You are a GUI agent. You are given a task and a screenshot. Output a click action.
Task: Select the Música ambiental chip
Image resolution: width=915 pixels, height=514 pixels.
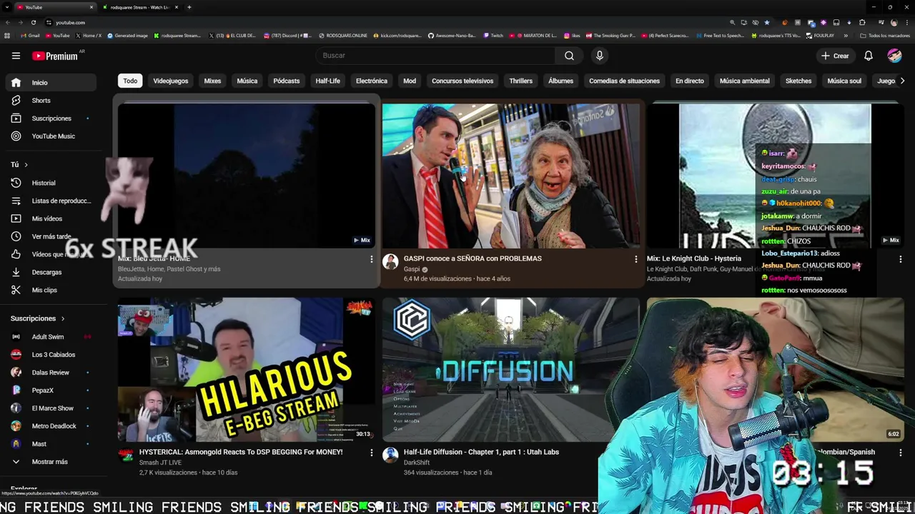pos(745,81)
